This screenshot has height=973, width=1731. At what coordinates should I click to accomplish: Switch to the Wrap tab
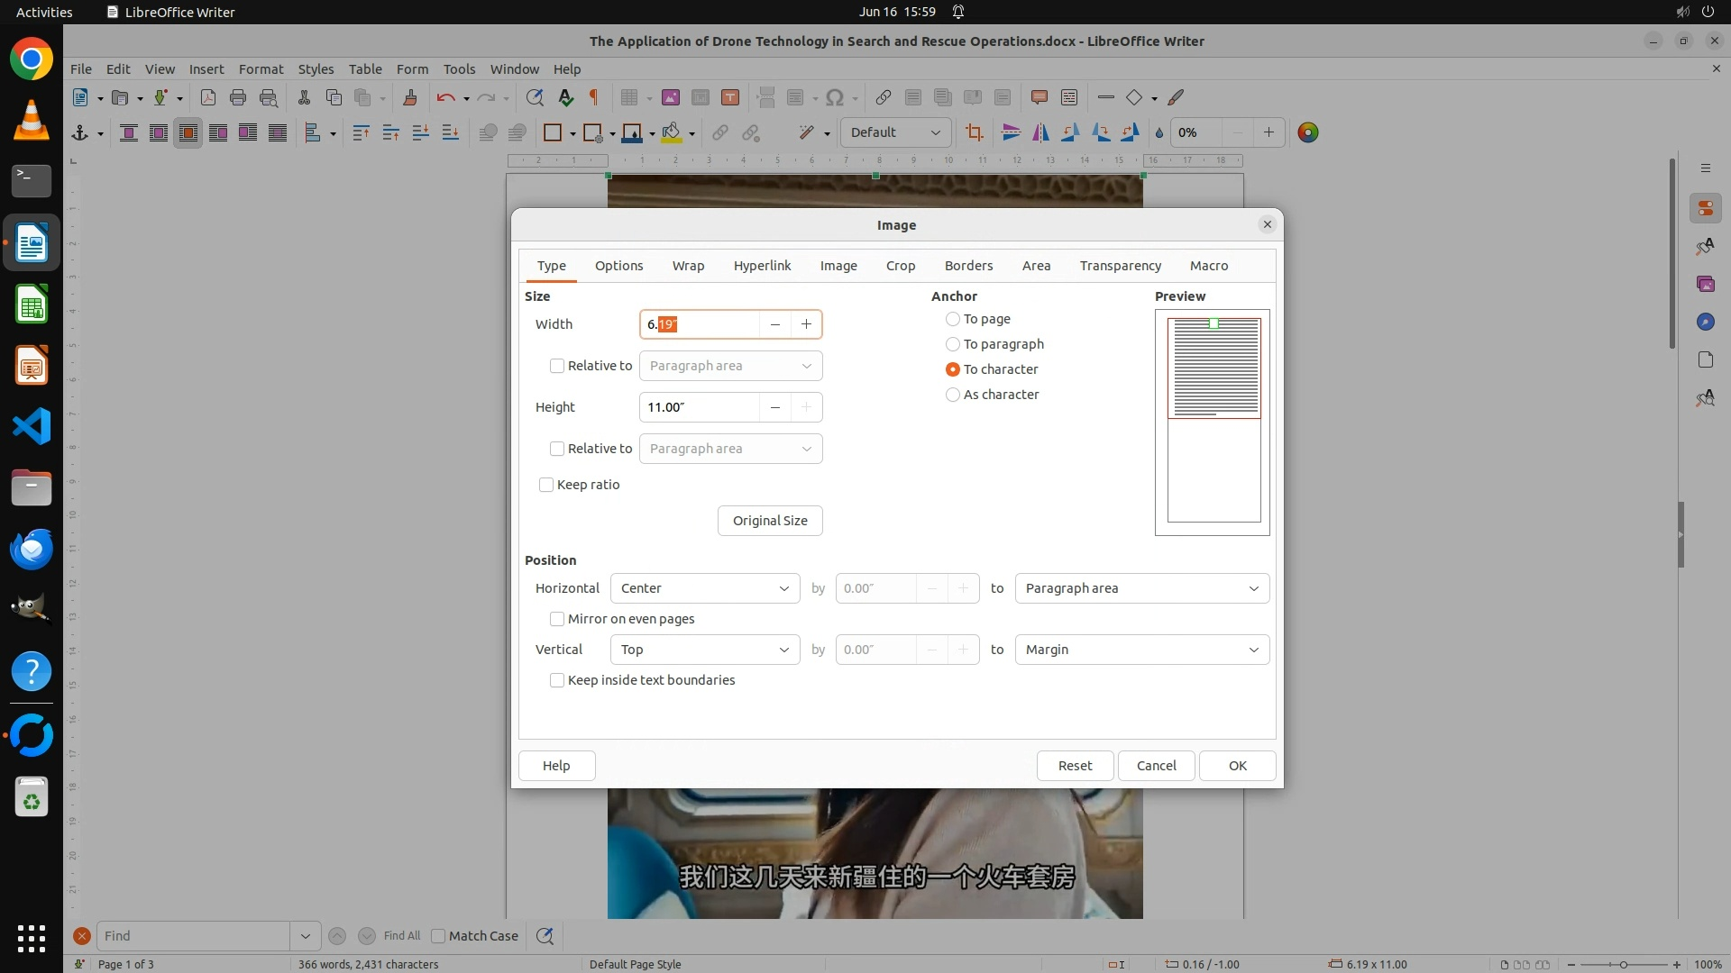point(688,266)
